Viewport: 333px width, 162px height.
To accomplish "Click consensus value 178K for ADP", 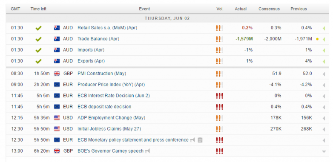I will (x=276, y=118).
